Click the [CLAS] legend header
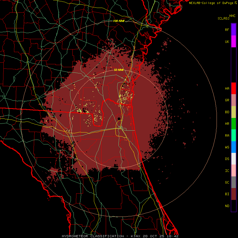 223,18
